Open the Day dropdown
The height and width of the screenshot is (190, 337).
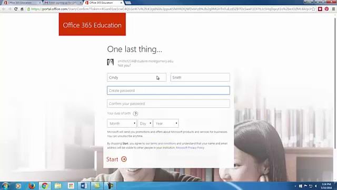[145, 123]
